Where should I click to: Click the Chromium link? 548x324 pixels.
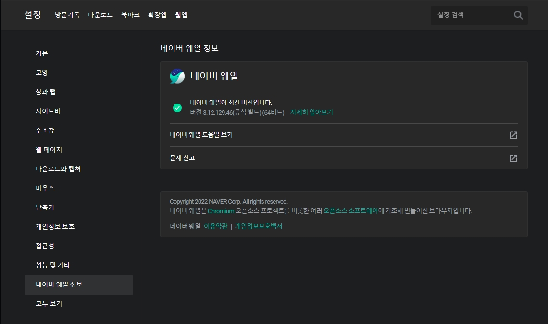coord(221,211)
